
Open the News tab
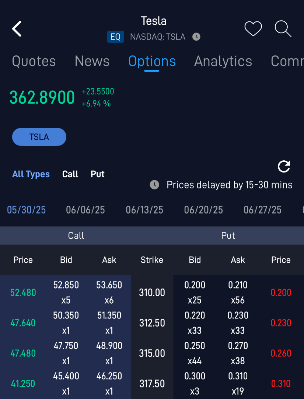pos(92,61)
